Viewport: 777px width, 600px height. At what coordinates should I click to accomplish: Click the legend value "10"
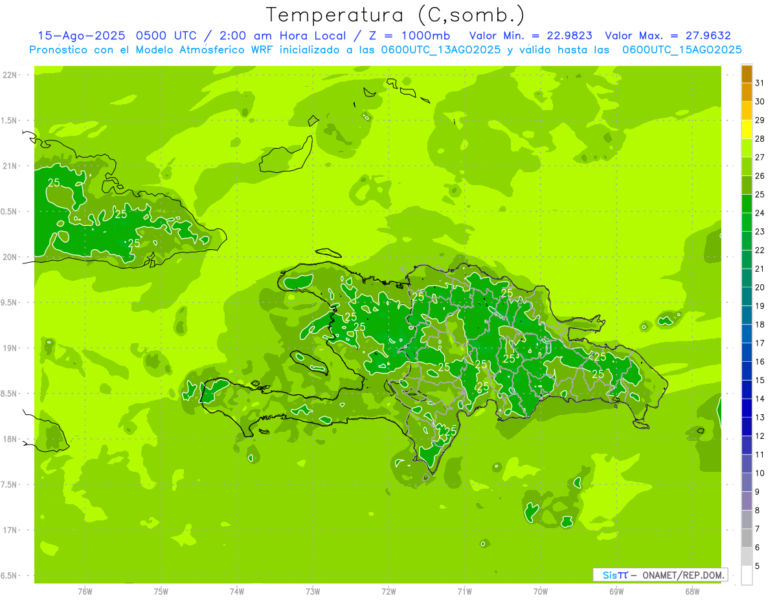(760, 473)
